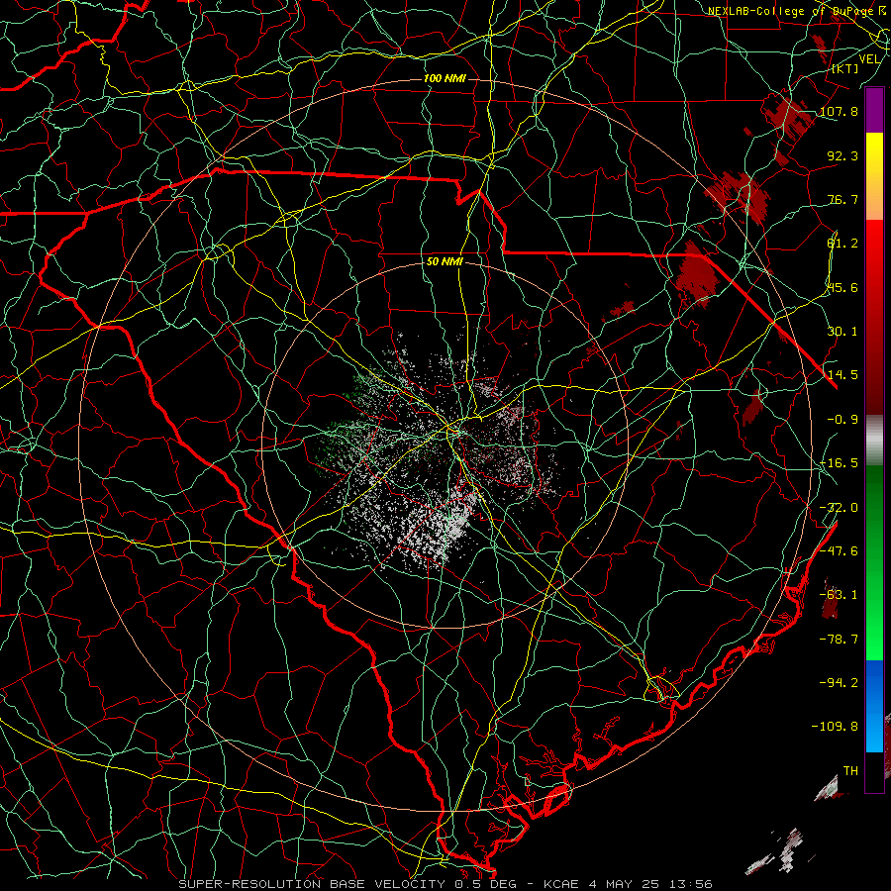Image resolution: width=891 pixels, height=891 pixels.
Task: Click the 76.7 legend value
Action: (x=842, y=199)
